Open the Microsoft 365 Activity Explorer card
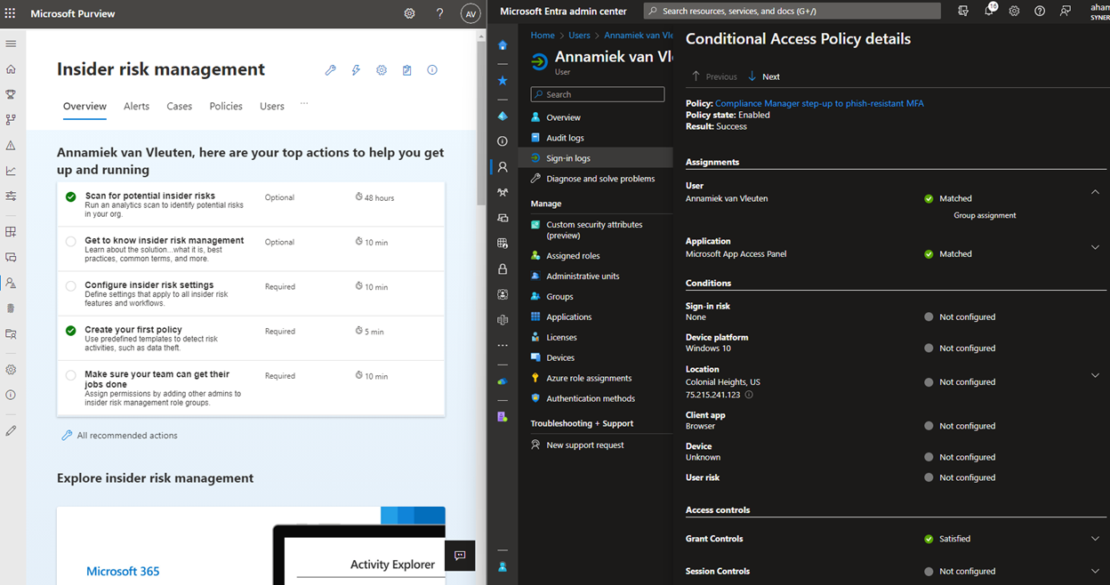 (251, 546)
